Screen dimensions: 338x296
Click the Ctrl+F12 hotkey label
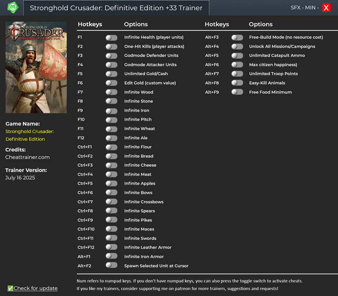coord(86,248)
